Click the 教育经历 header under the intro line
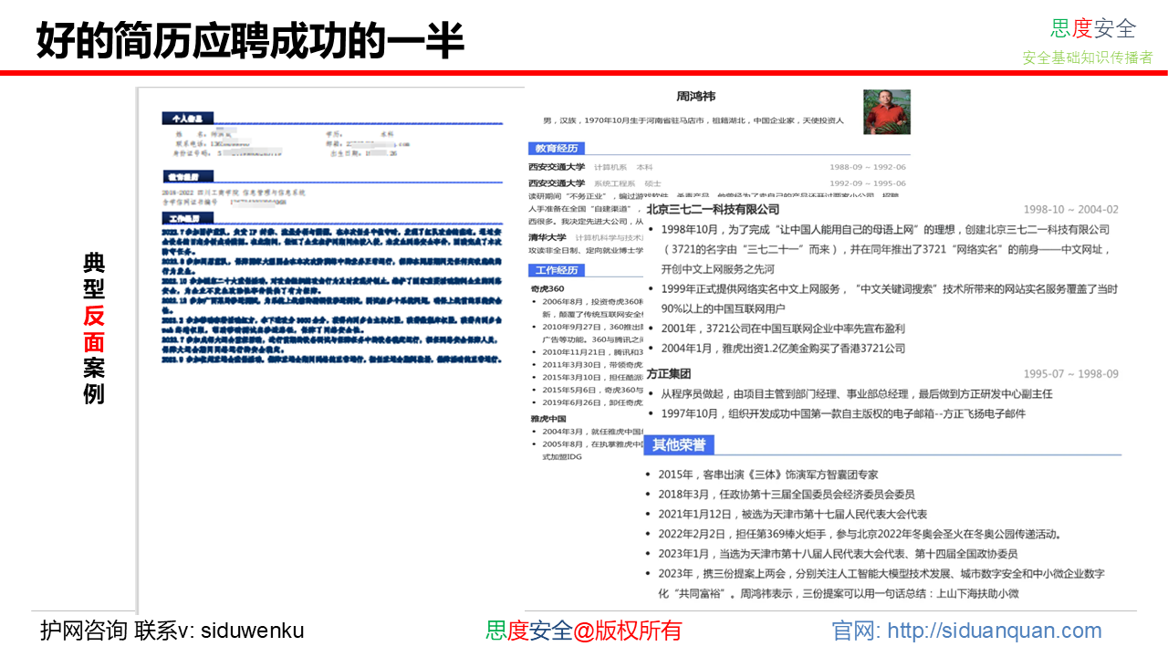 click(556, 148)
